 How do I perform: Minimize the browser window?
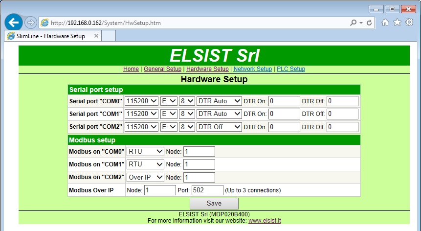376,9
